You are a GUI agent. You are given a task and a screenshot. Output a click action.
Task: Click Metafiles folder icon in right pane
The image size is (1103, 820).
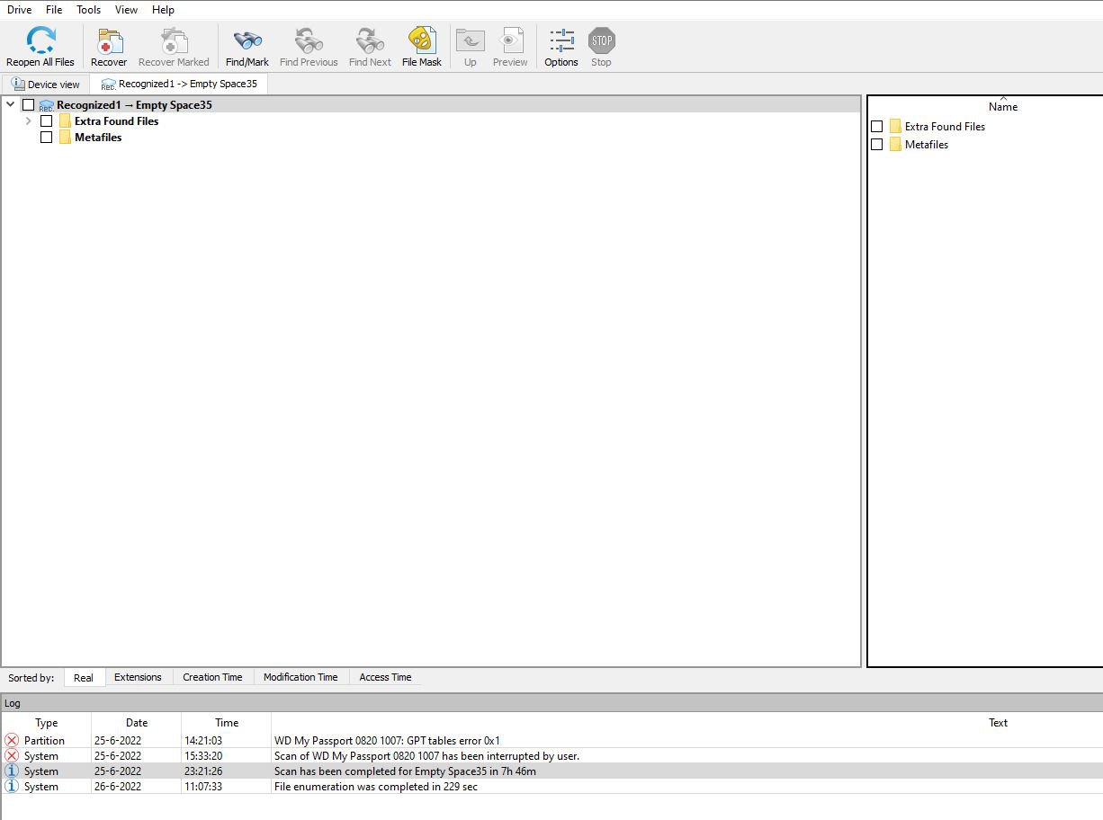[895, 145]
